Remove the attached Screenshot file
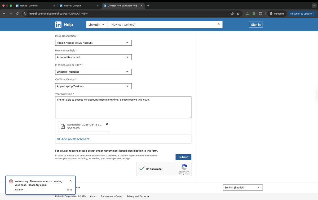This screenshot has height=200, width=318. [107, 124]
